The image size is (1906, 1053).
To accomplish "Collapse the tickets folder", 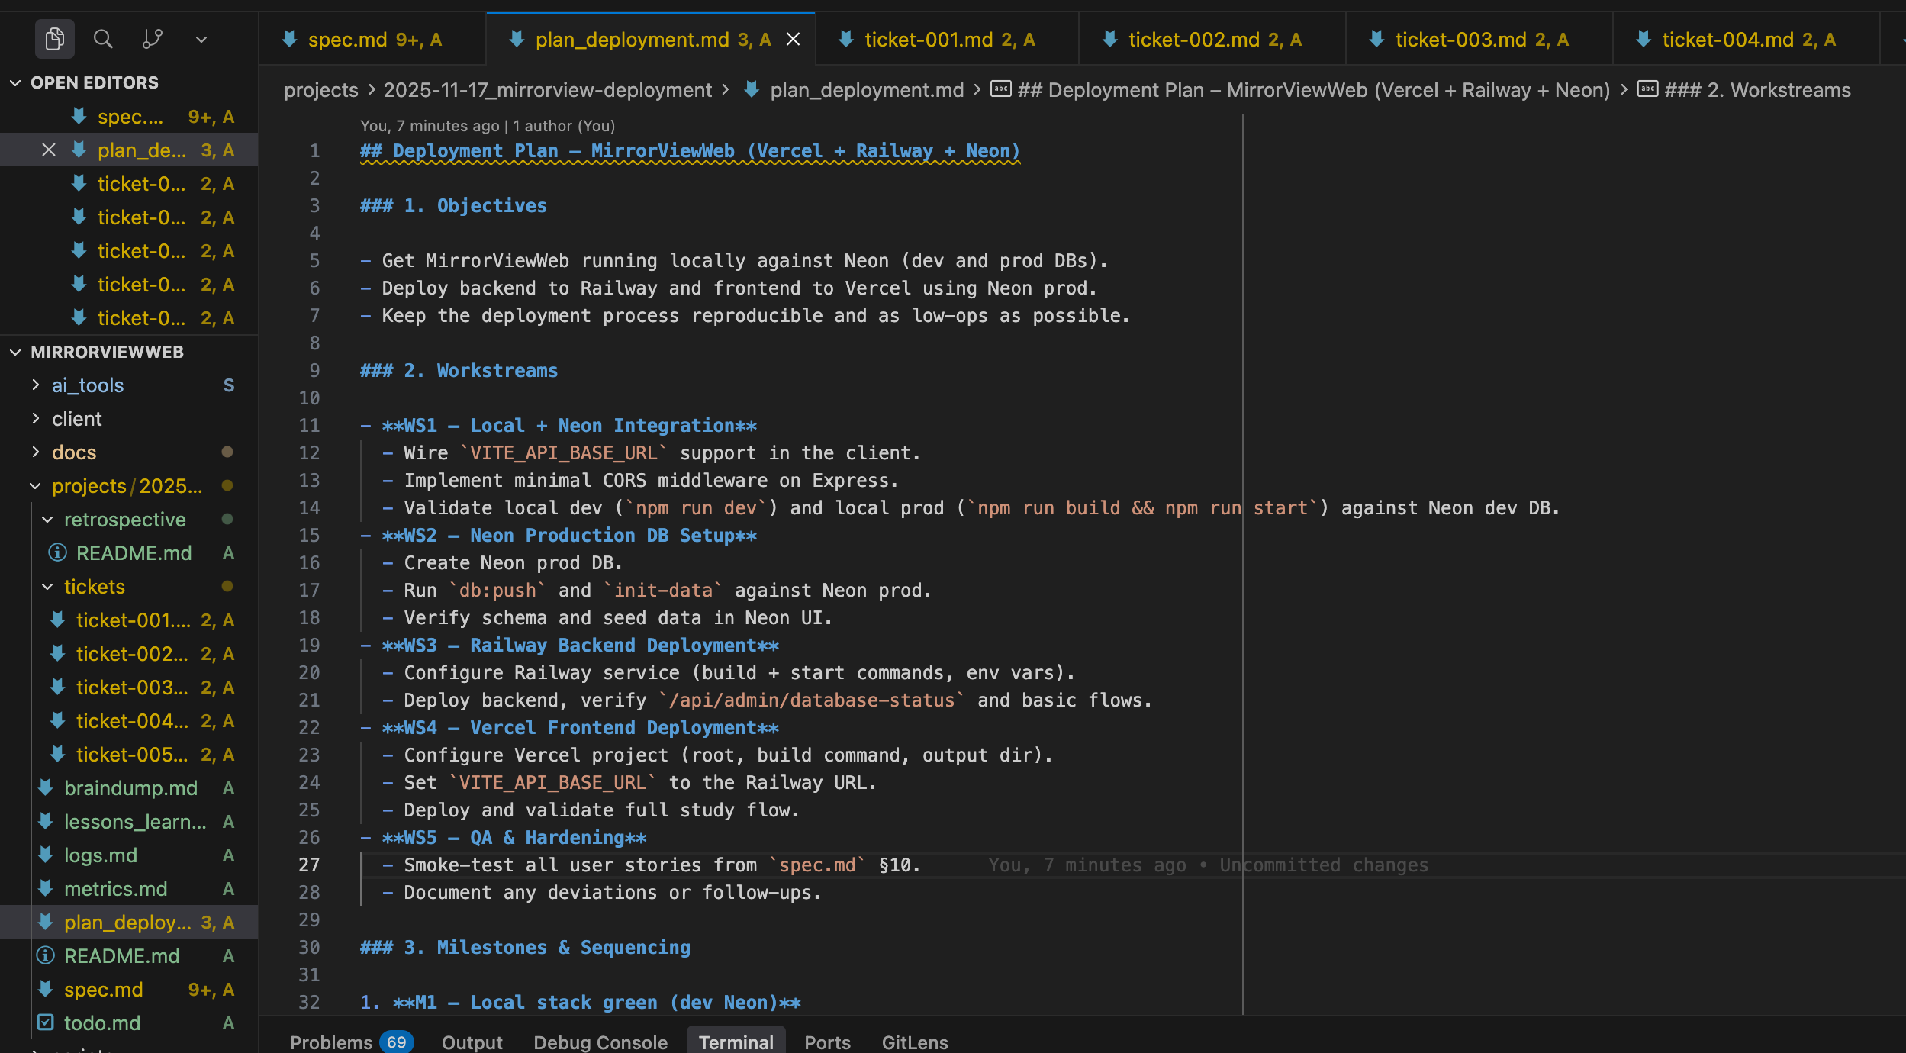I will pyautogui.click(x=47, y=586).
